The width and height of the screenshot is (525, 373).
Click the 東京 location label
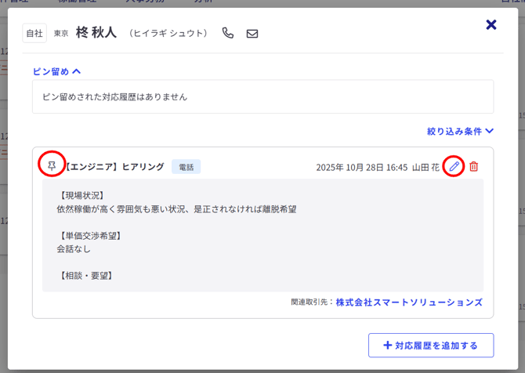point(61,33)
